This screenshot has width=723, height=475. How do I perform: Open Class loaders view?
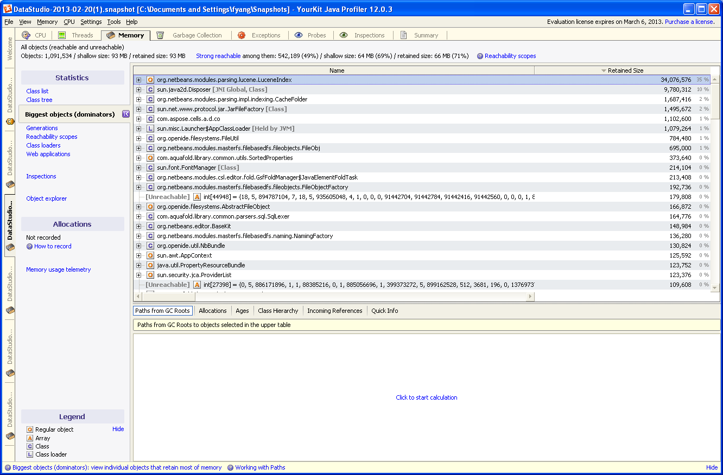click(43, 145)
